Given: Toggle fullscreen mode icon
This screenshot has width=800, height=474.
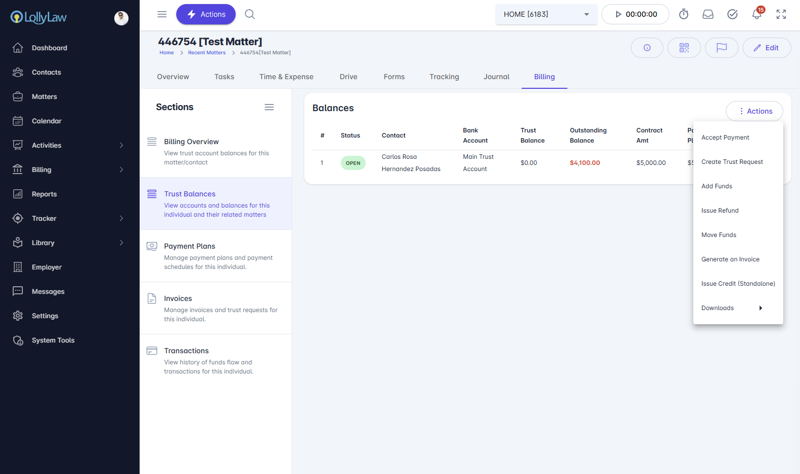Looking at the screenshot, I should coord(781,14).
